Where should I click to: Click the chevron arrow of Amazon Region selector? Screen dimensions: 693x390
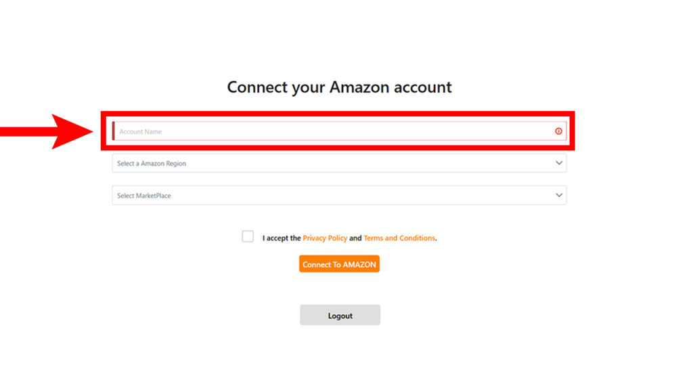click(x=558, y=163)
